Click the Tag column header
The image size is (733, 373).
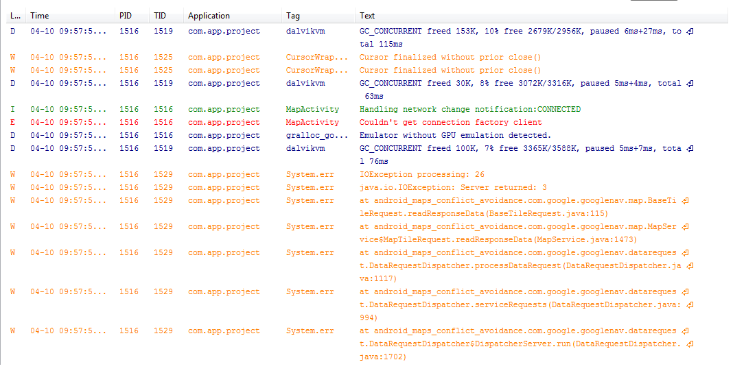click(x=293, y=15)
